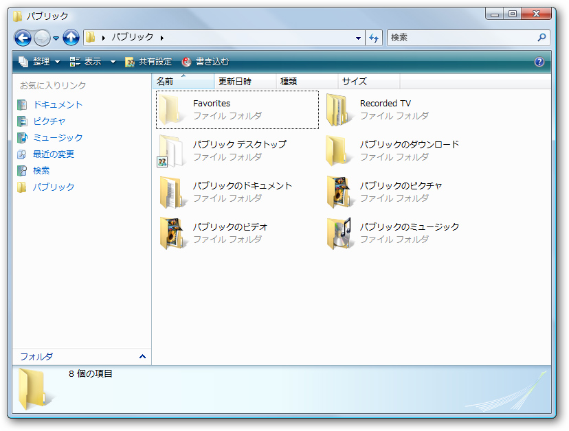This screenshot has height=431, width=569.
Task: Go back using the blue Back arrow
Action: click(23, 38)
